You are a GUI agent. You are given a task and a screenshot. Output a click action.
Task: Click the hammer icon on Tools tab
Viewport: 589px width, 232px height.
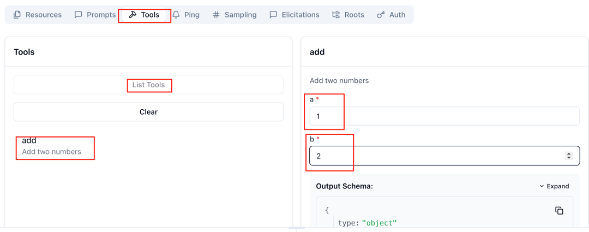(x=133, y=15)
